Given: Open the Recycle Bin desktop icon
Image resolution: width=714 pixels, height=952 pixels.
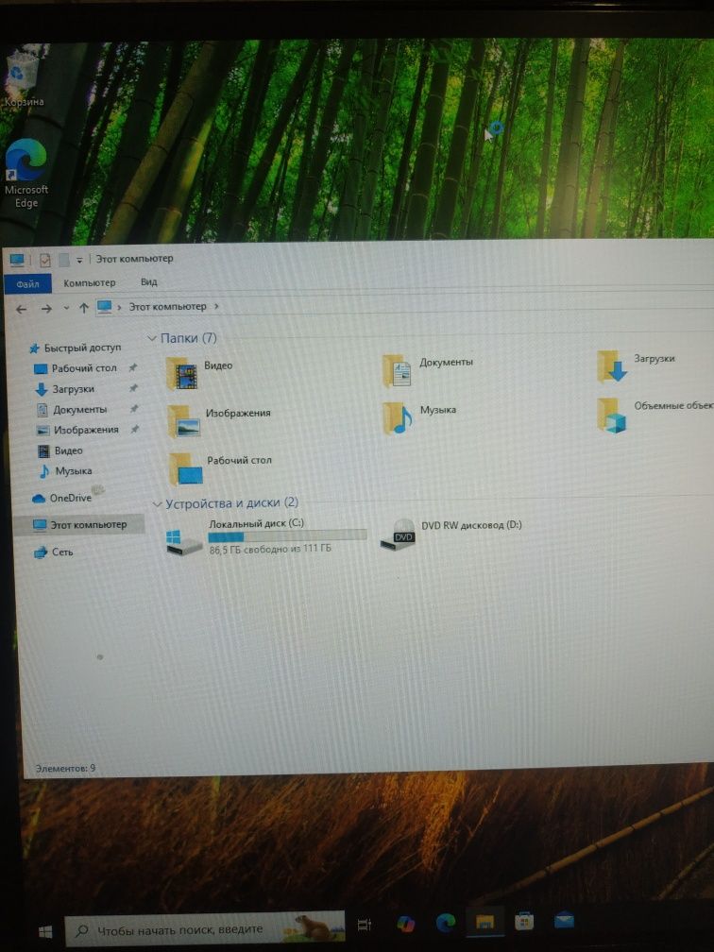Looking at the screenshot, I should pos(23,79).
